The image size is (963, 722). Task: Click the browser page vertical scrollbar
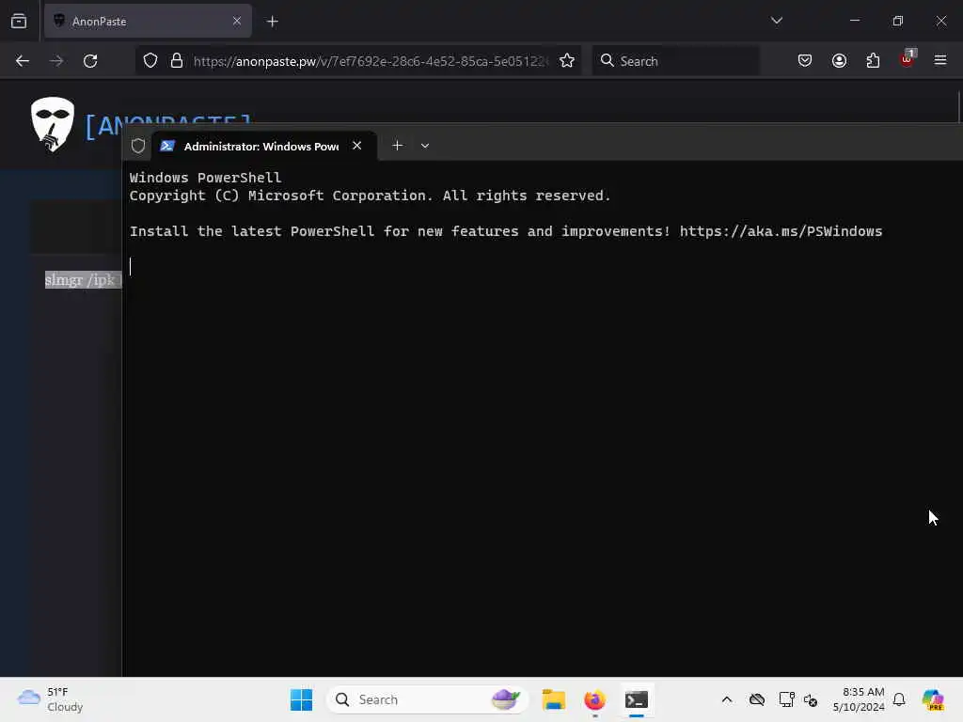click(959, 107)
